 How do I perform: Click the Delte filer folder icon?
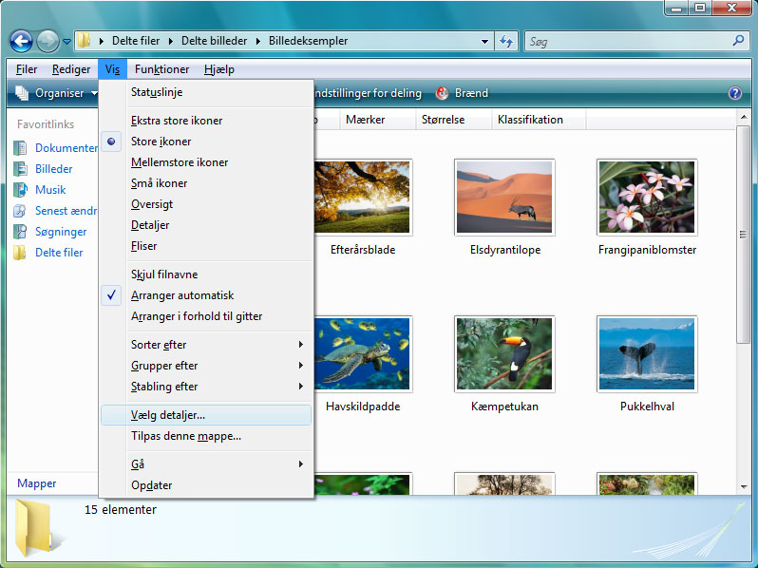coord(21,253)
